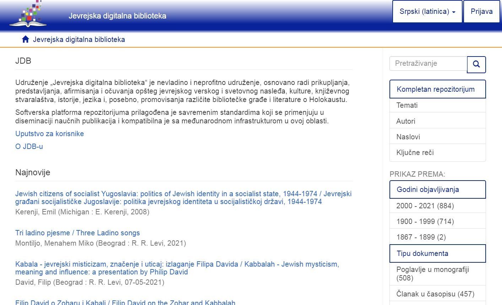Image resolution: width=502 pixels, height=305 pixels.
Task: Click the Prijava login button
Action: (x=481, y=12)
